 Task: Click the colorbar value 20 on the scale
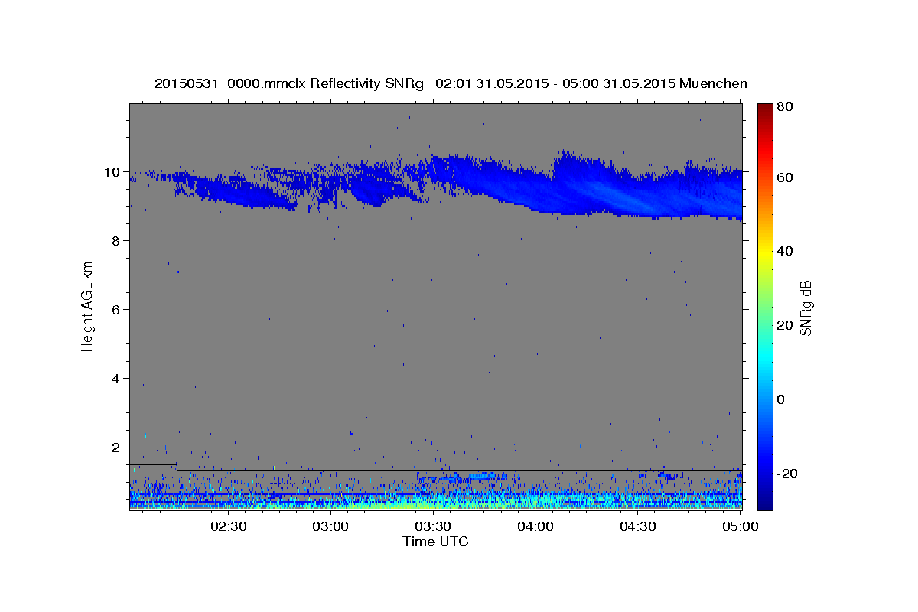point(784,325)
